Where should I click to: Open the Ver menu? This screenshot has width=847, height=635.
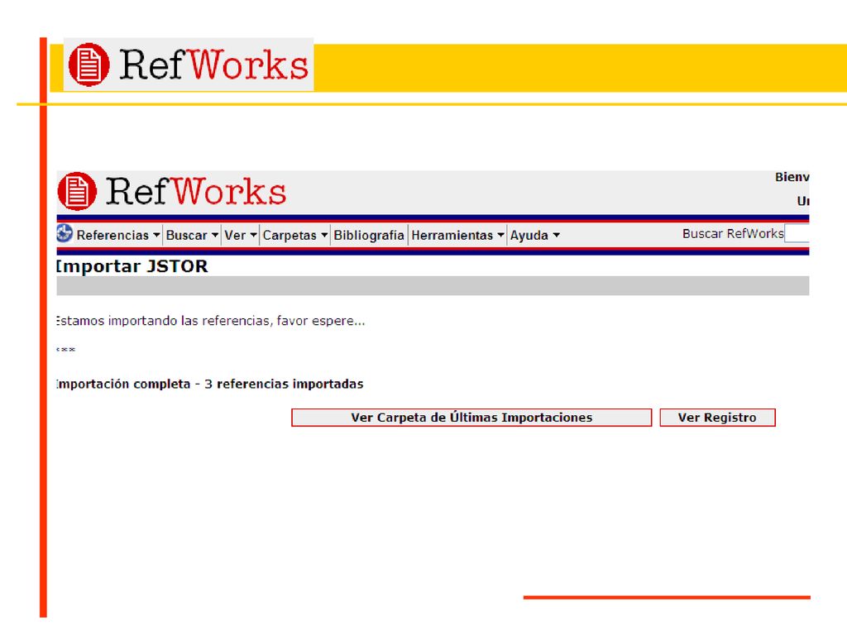click(x=241, y=236)
